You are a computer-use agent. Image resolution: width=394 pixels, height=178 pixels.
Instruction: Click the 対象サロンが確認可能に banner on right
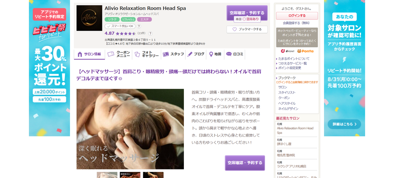tap(344, 68)
